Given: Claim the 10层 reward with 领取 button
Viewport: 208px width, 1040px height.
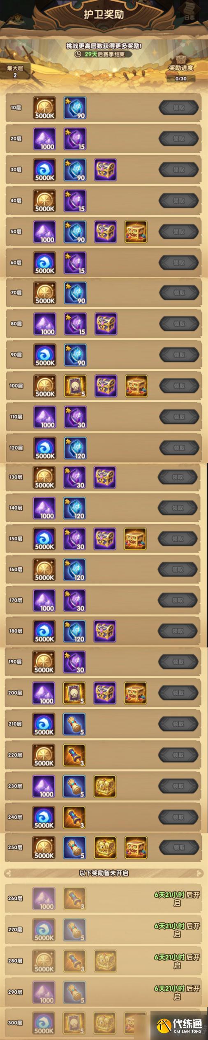Looking at the screenshot, I should (x=179, y=108).
